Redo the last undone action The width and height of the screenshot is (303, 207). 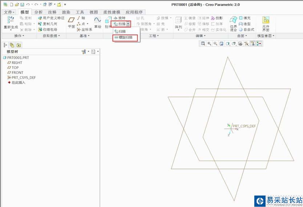pos(36,4)
